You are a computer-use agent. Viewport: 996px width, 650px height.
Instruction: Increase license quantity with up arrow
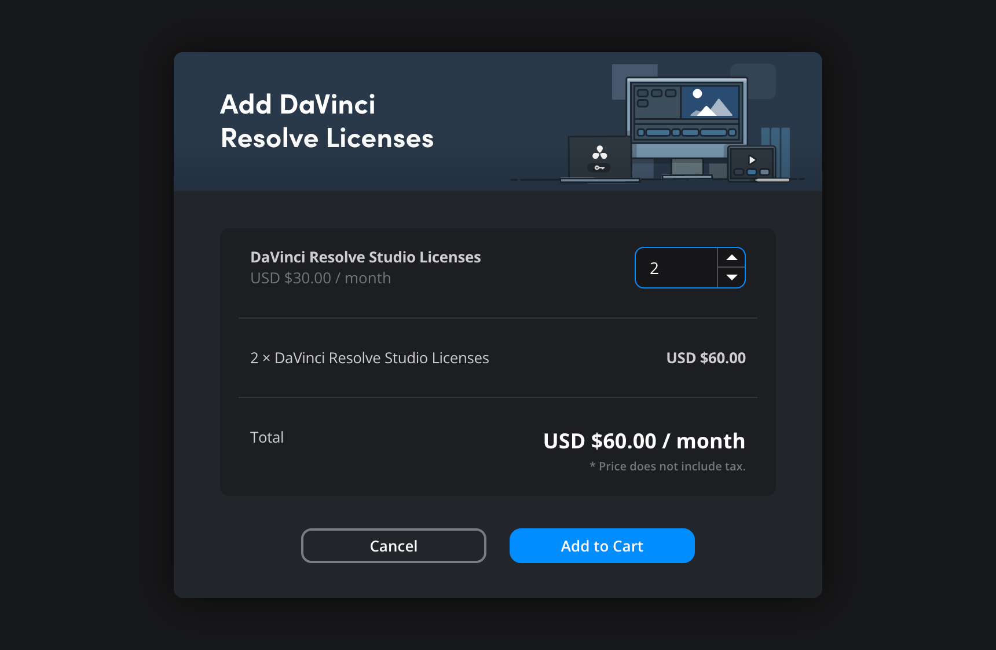[x=731, y=258]
